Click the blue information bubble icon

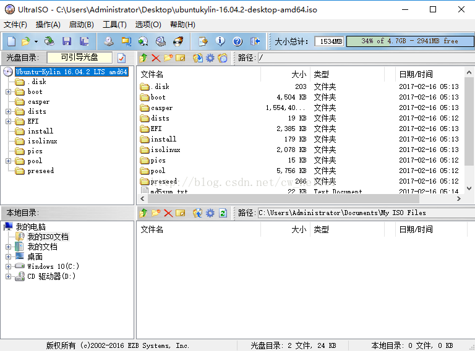pyautogui.click(x=220, y=41)
